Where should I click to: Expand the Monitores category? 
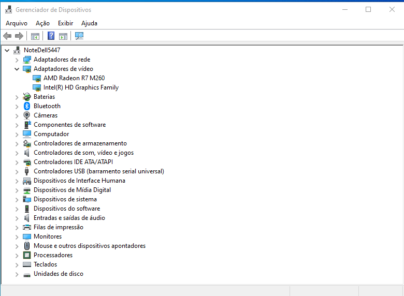click(17, 237)
